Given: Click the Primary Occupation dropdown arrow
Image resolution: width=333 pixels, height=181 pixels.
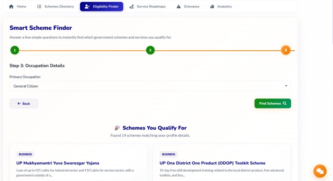Looking at the screenshot, I should [x=286, y=86].
